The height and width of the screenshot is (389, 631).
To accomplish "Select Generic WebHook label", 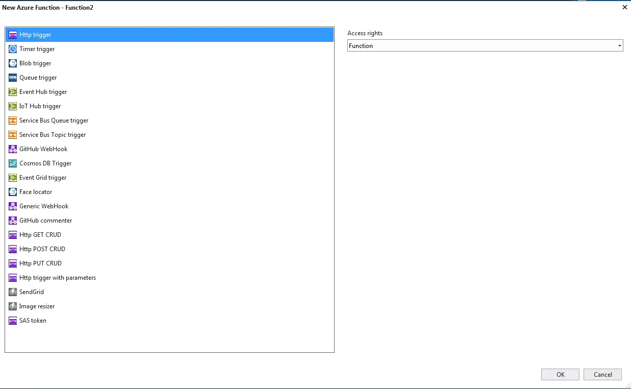I will tap(44, 206).
